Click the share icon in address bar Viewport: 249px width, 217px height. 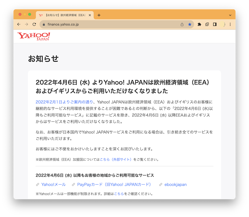[182, 24]
